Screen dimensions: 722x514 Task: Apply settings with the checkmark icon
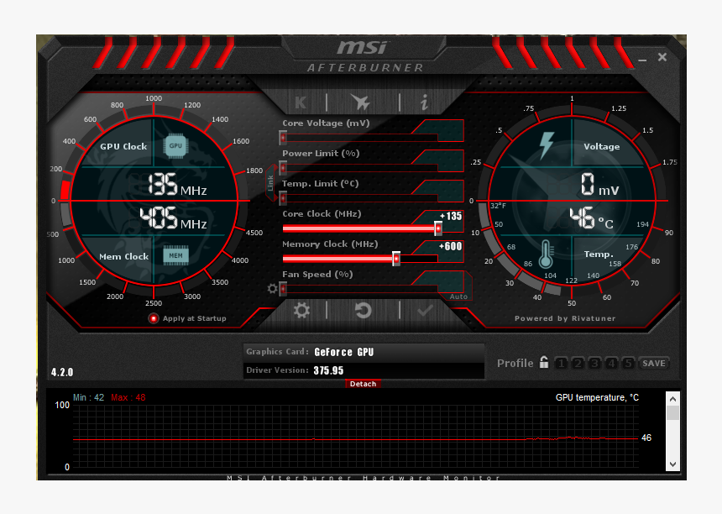click(x=425, y=311)
